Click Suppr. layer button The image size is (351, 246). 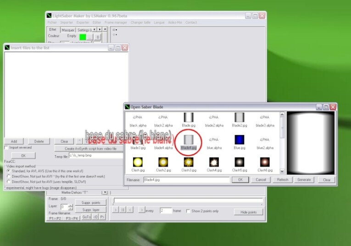91,210
